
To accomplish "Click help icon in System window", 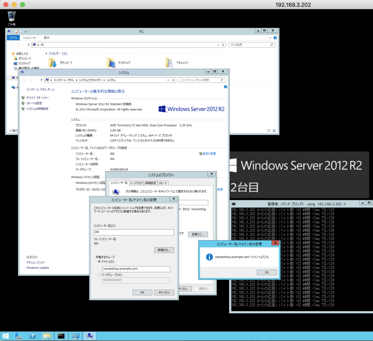I will click(x=225, y=87).
